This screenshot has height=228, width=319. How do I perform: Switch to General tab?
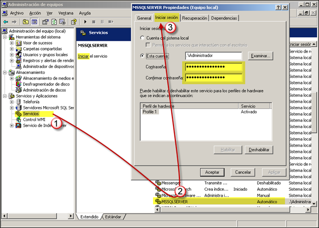pos(144,18)
